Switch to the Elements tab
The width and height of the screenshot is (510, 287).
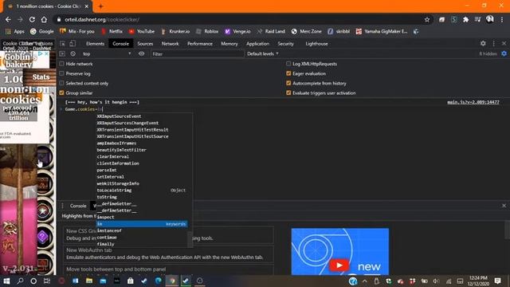95,44
